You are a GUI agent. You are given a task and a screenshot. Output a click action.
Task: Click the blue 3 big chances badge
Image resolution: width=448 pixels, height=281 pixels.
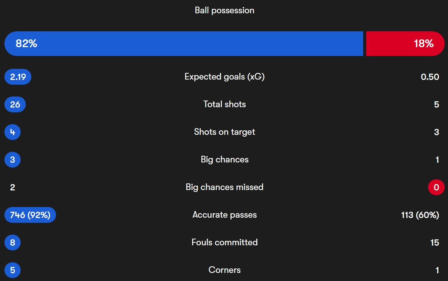click(13, 160)
